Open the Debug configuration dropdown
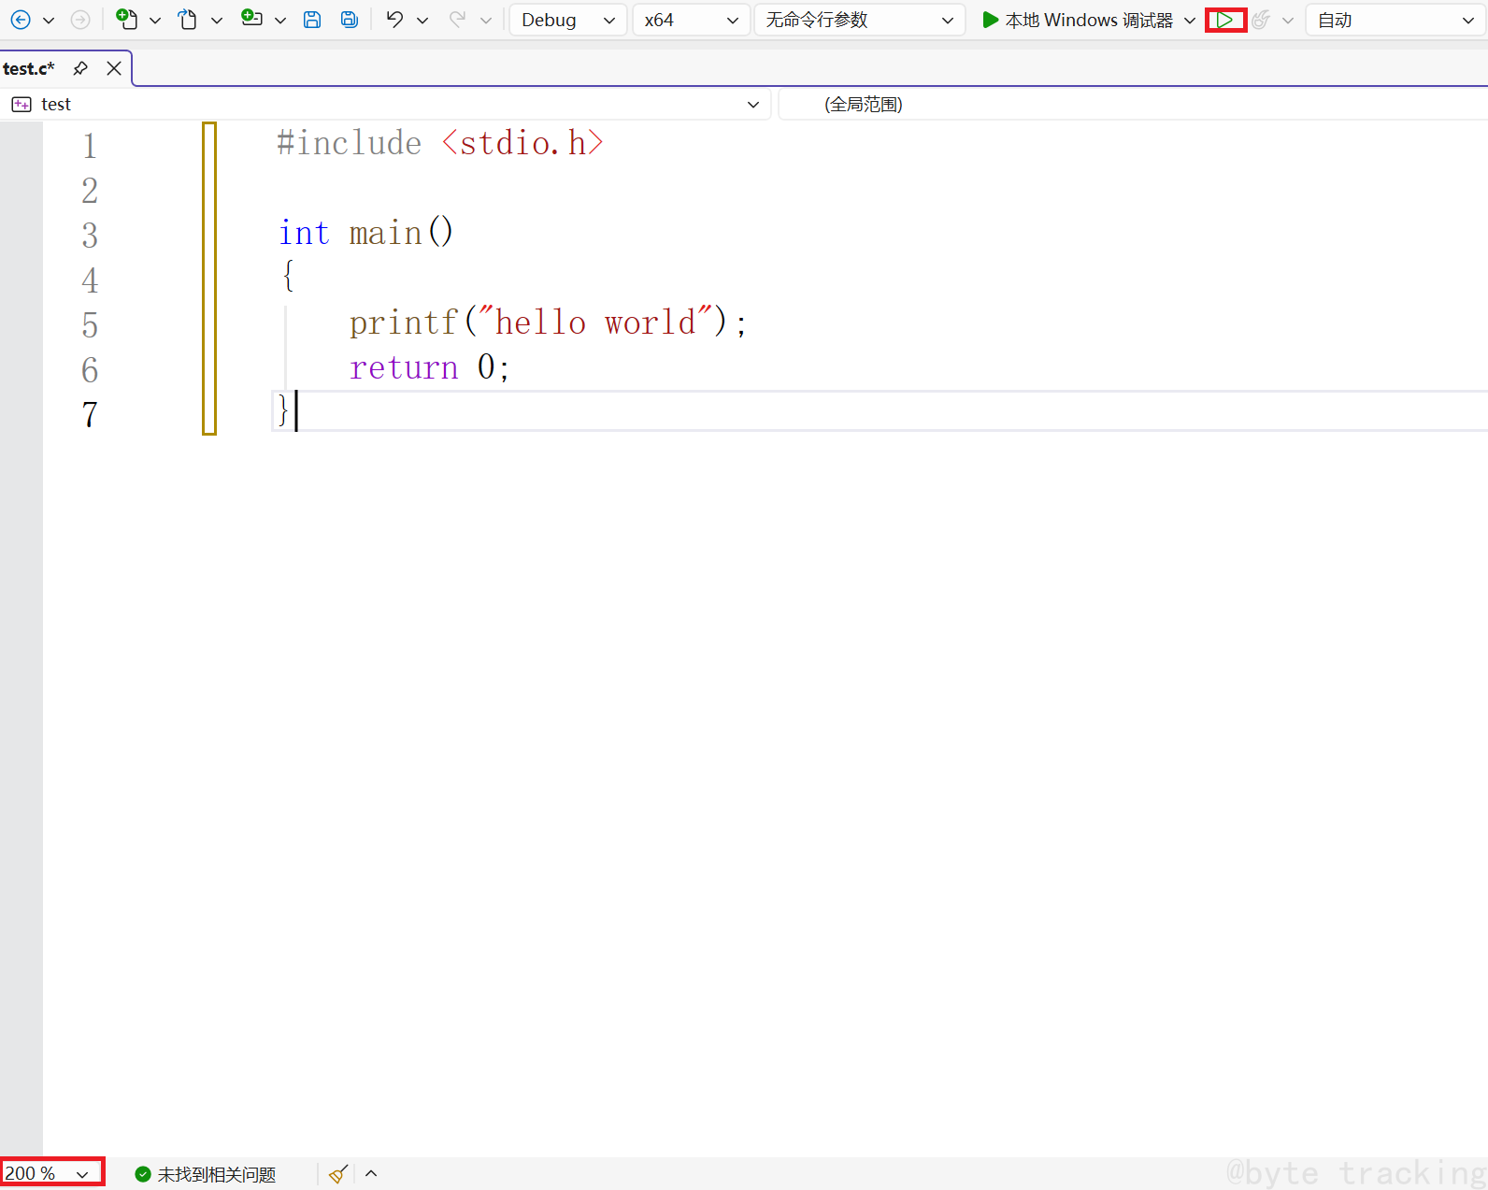Viewport: 1488px width, 1190px height. point(568,21)
